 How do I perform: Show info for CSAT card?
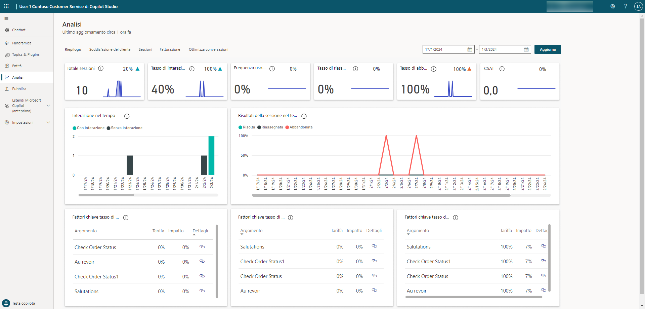coord(502,69)
